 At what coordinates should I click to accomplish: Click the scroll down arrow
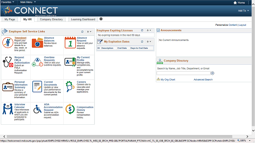[253, 131]
